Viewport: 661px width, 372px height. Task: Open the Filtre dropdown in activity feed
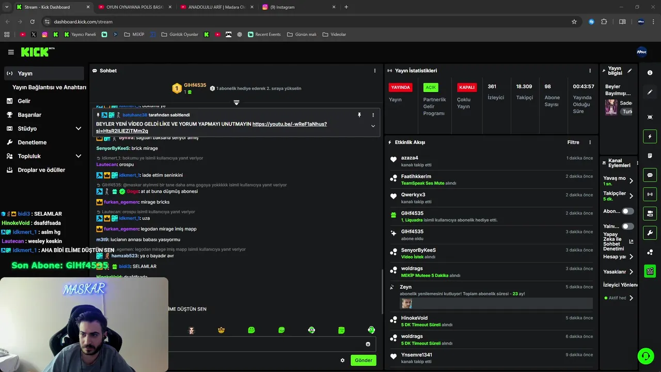[573, 142]
